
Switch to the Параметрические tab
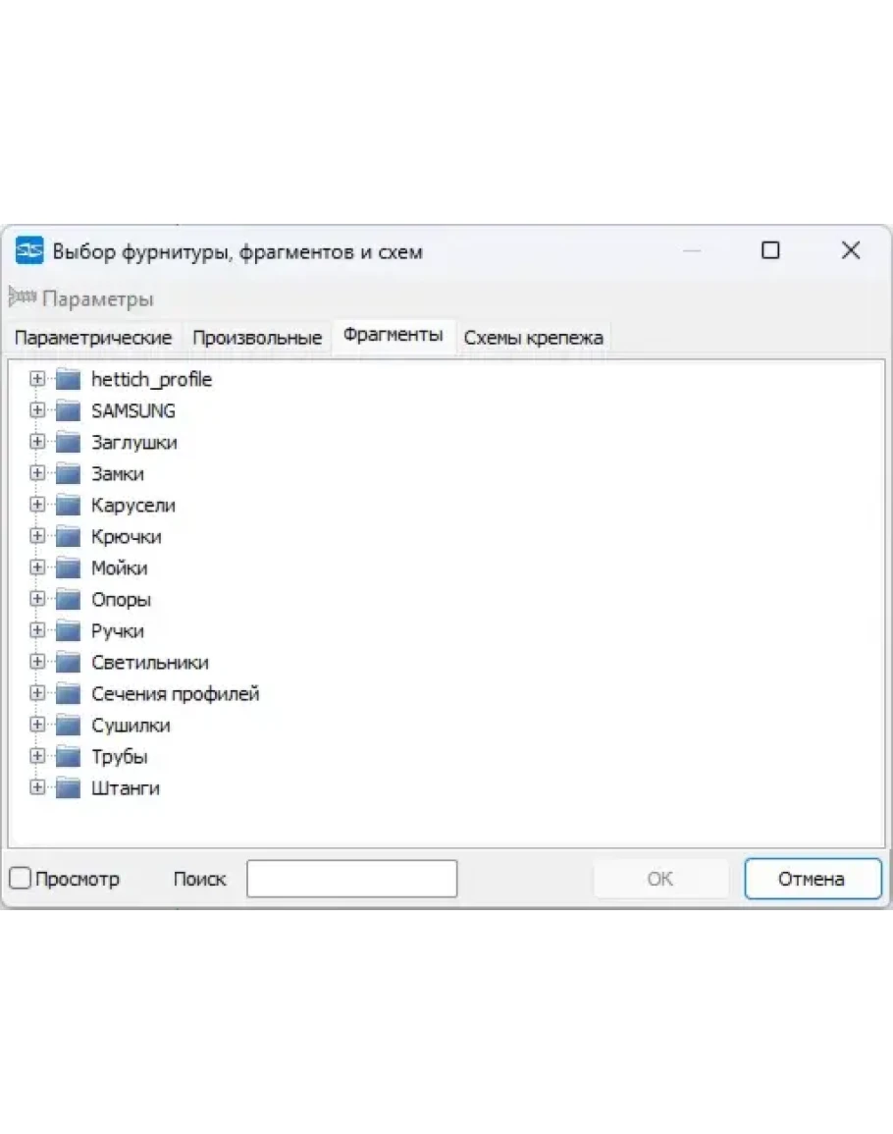pyautogui.click(x=93, y=338)
